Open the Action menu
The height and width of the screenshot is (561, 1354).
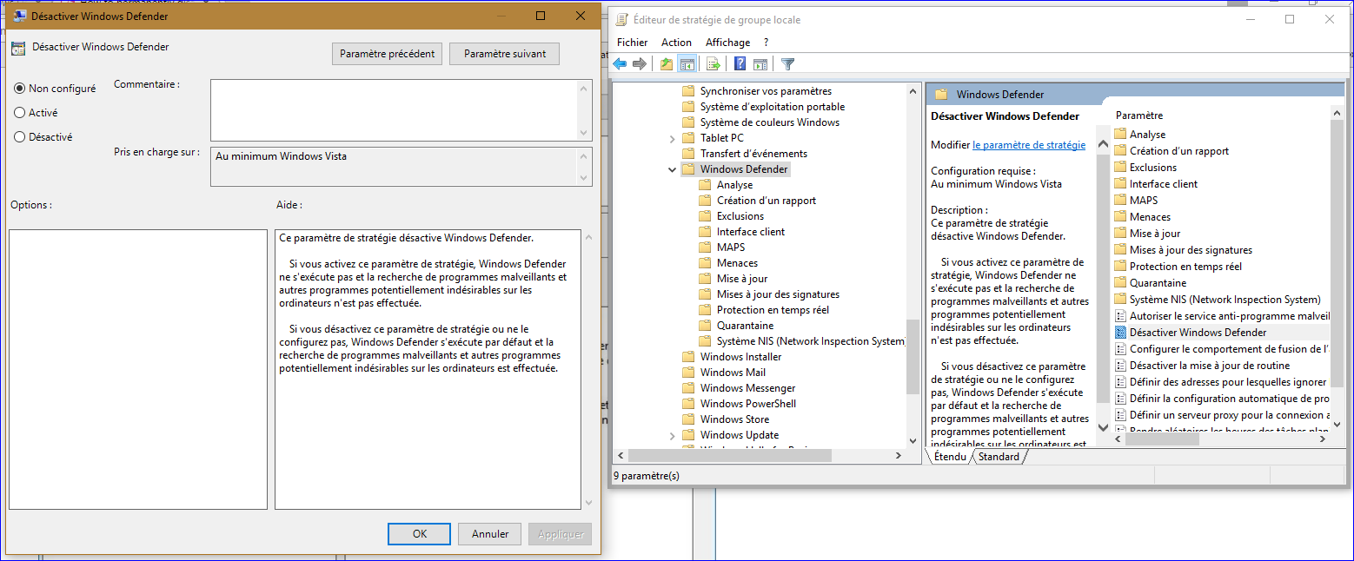676,43
